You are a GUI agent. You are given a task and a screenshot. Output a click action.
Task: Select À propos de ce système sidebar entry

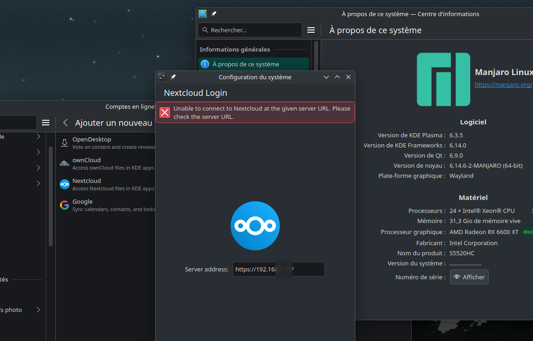254,64
